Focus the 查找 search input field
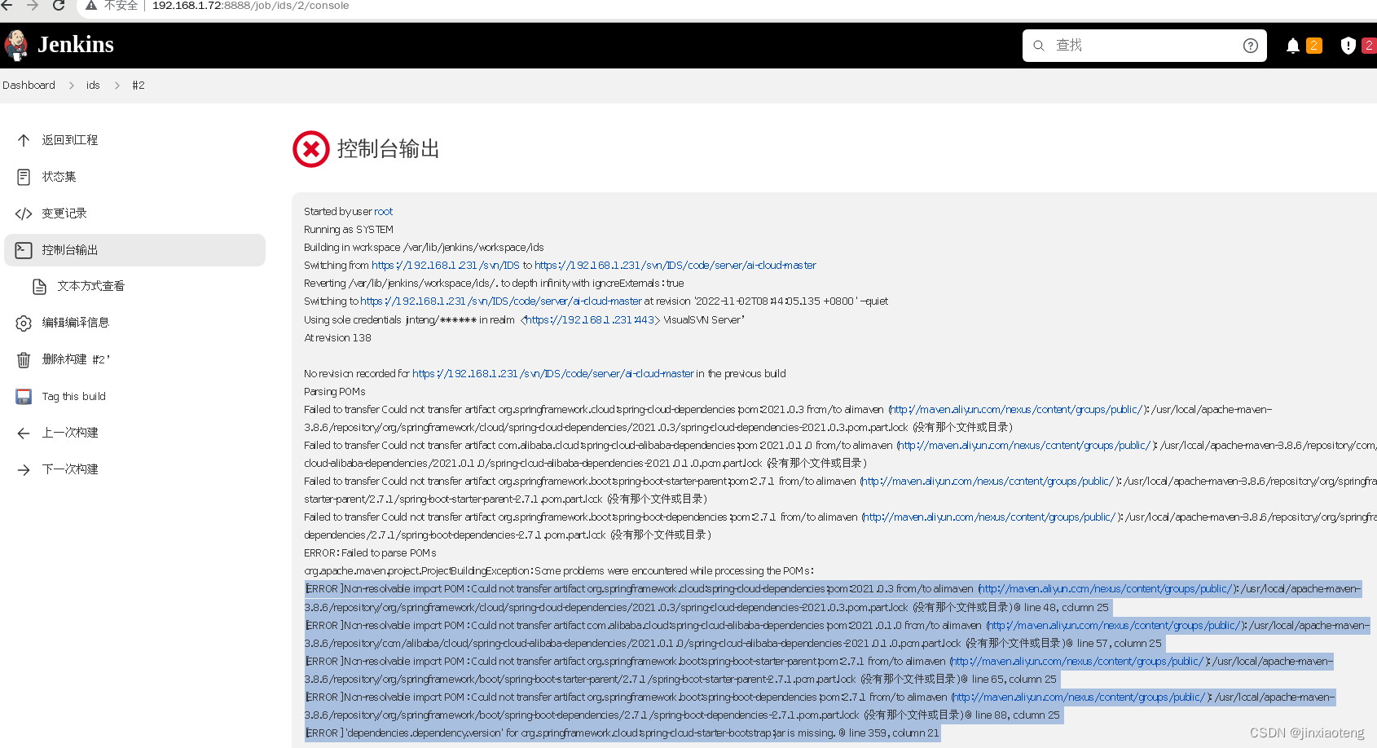 click(x=1145, y=46)
